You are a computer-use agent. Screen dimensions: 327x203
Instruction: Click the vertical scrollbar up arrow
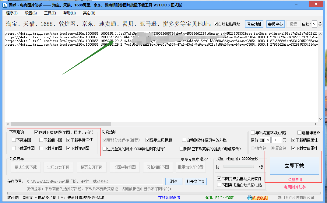(x=321, y=34)
